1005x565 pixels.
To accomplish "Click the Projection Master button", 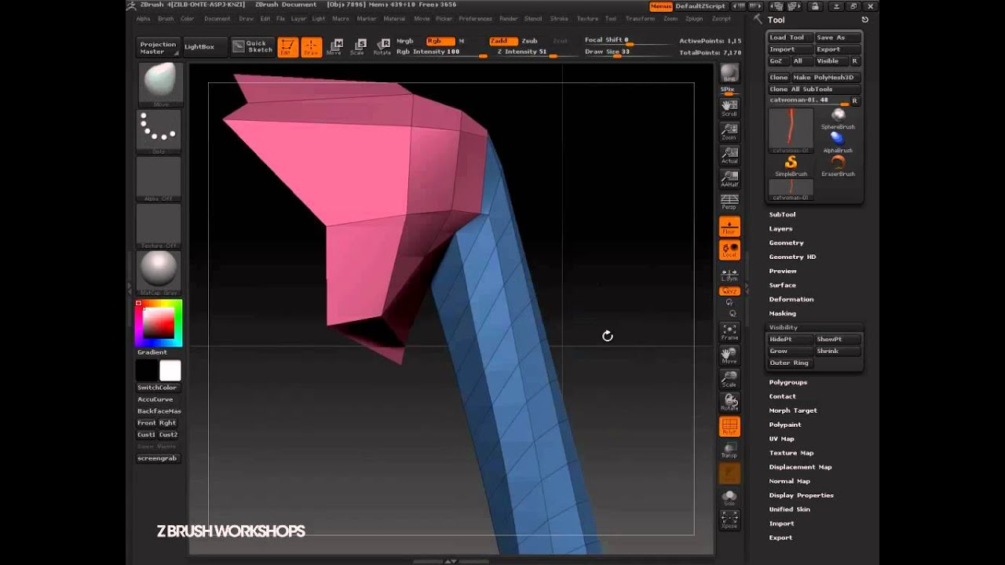I will (x=158, y=47).
